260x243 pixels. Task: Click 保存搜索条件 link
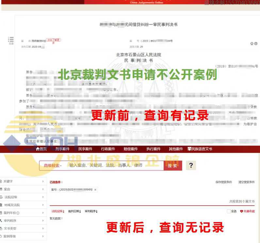(x=224, y=182)
